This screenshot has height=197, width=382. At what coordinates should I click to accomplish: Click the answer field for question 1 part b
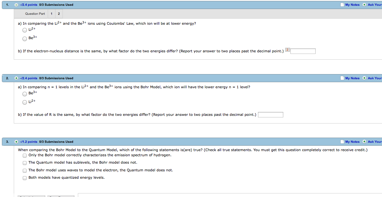303,51
